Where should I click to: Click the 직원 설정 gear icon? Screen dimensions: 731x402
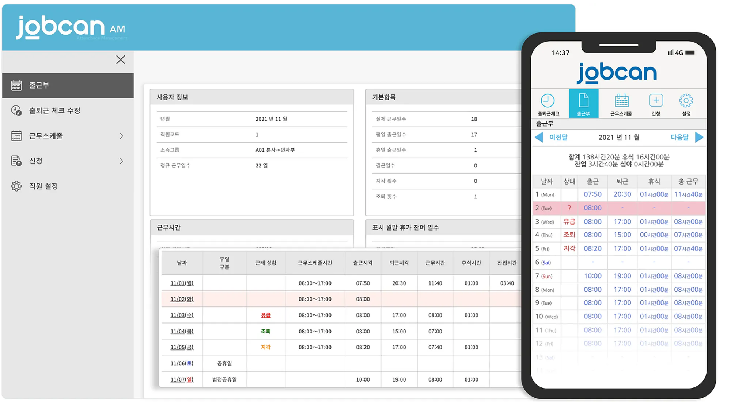(x=16, y=186)
